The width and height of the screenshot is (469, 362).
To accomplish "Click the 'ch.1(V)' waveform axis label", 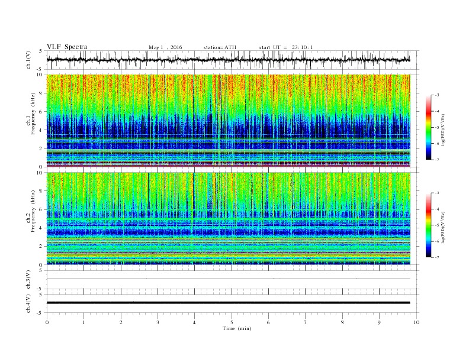I will coord(28,60).
